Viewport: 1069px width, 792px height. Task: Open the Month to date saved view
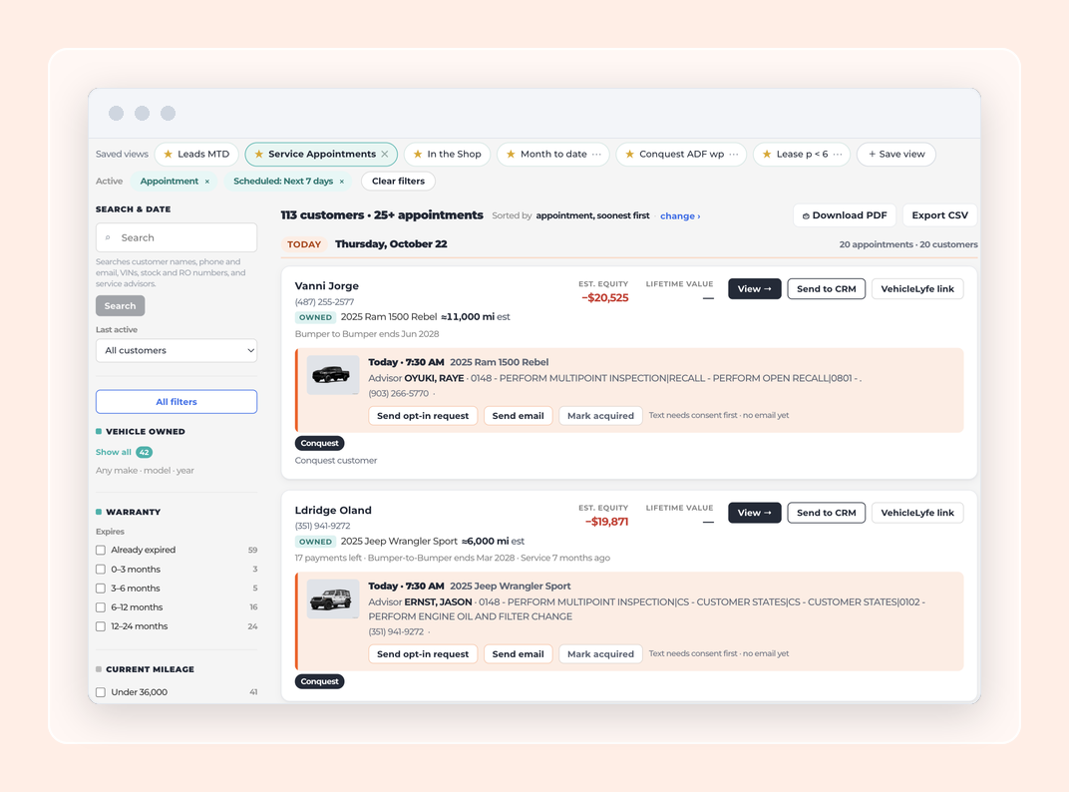click(552, 155)
